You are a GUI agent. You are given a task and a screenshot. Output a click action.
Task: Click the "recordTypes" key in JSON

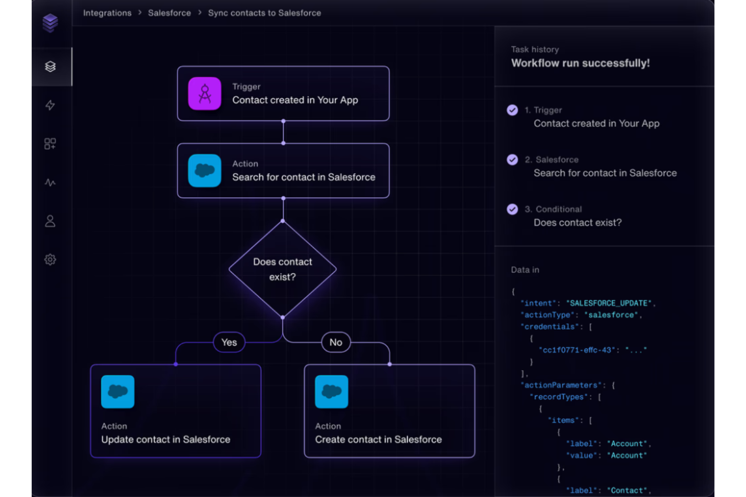pyautogui.click(x=558, y=397)
